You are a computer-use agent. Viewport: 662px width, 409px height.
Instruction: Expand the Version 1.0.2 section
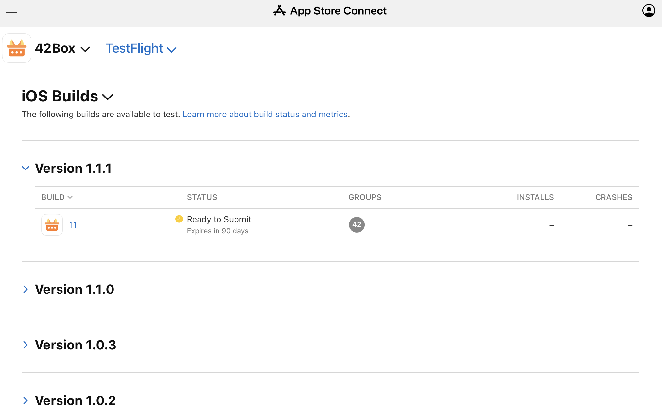(x=26, y=400)
